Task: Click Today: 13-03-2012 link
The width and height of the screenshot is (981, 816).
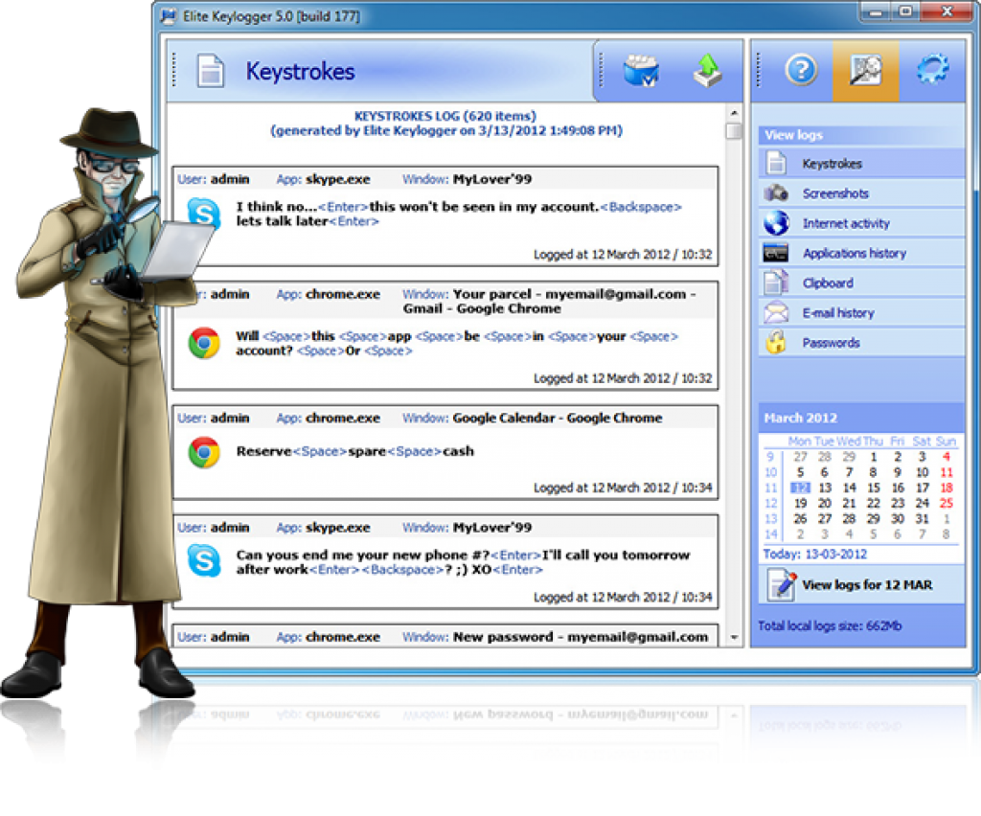Action: coord(814,554)
